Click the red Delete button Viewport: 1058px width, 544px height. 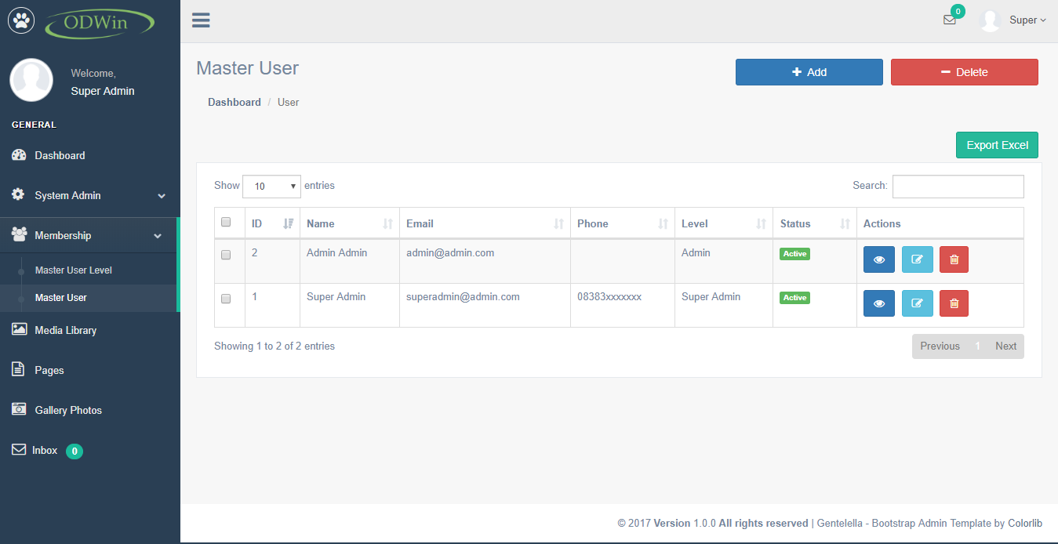[965, 72]
